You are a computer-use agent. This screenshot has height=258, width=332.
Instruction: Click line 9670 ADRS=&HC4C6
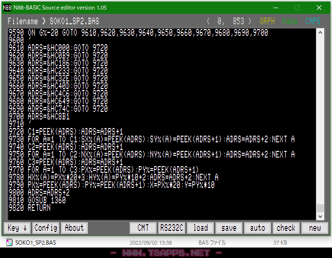coord(58,93)
